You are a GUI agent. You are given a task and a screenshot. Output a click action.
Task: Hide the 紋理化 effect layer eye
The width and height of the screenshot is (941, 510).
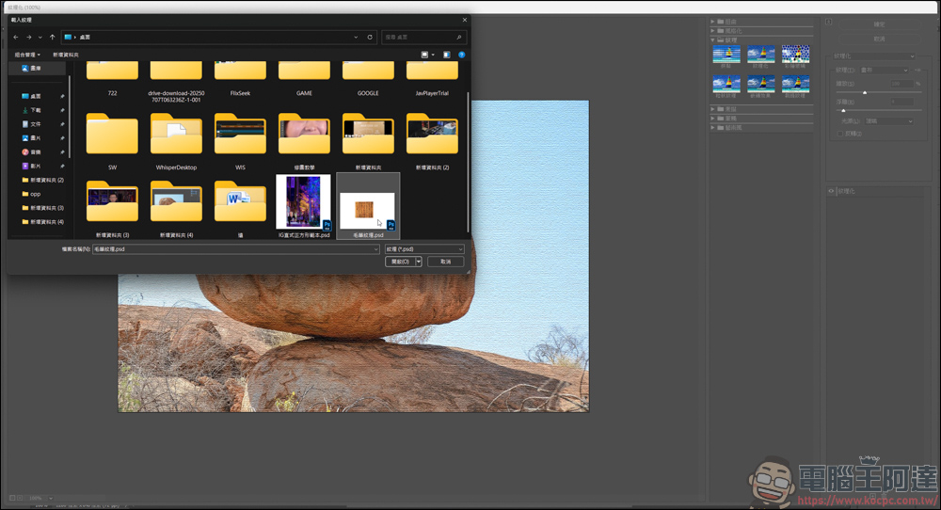pyautogui.click(x=831, y=191)
